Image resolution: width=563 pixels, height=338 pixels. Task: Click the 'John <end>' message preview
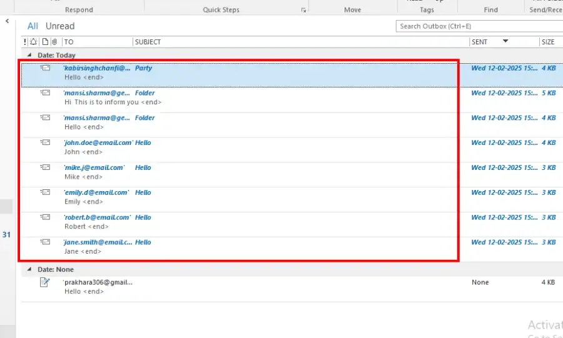pyautogui.click(x=84, y=152)
